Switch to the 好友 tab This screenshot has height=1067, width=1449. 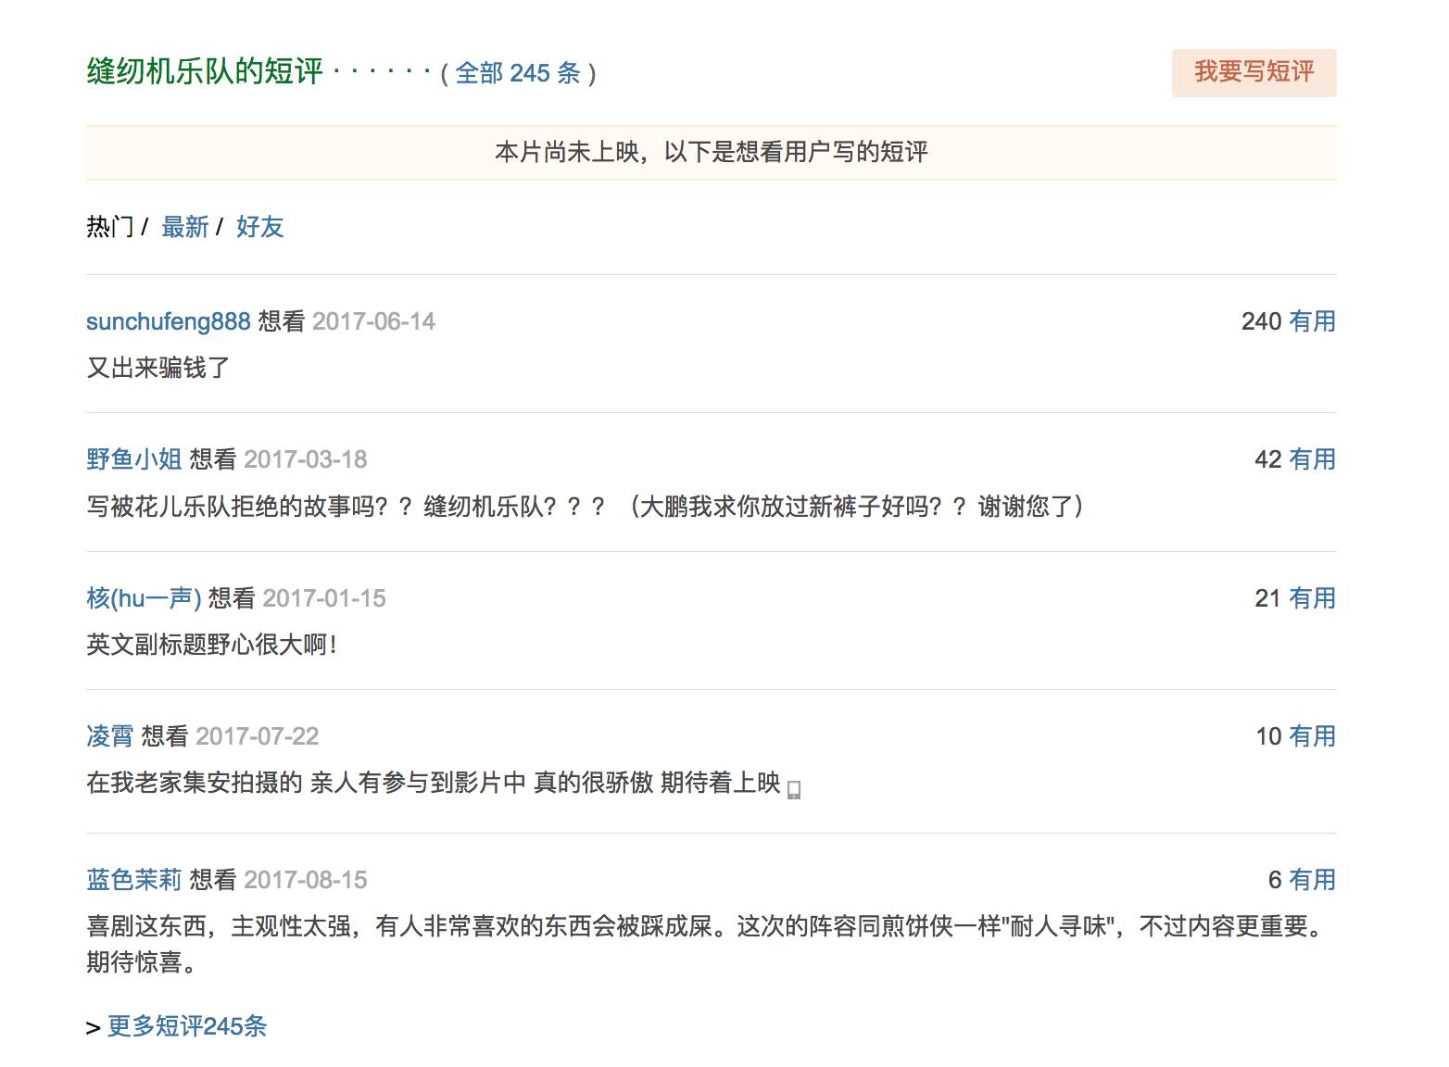point(259,227)
